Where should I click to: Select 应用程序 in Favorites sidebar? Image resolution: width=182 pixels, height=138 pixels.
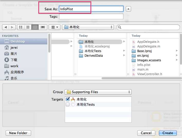[x=24, y=72]
